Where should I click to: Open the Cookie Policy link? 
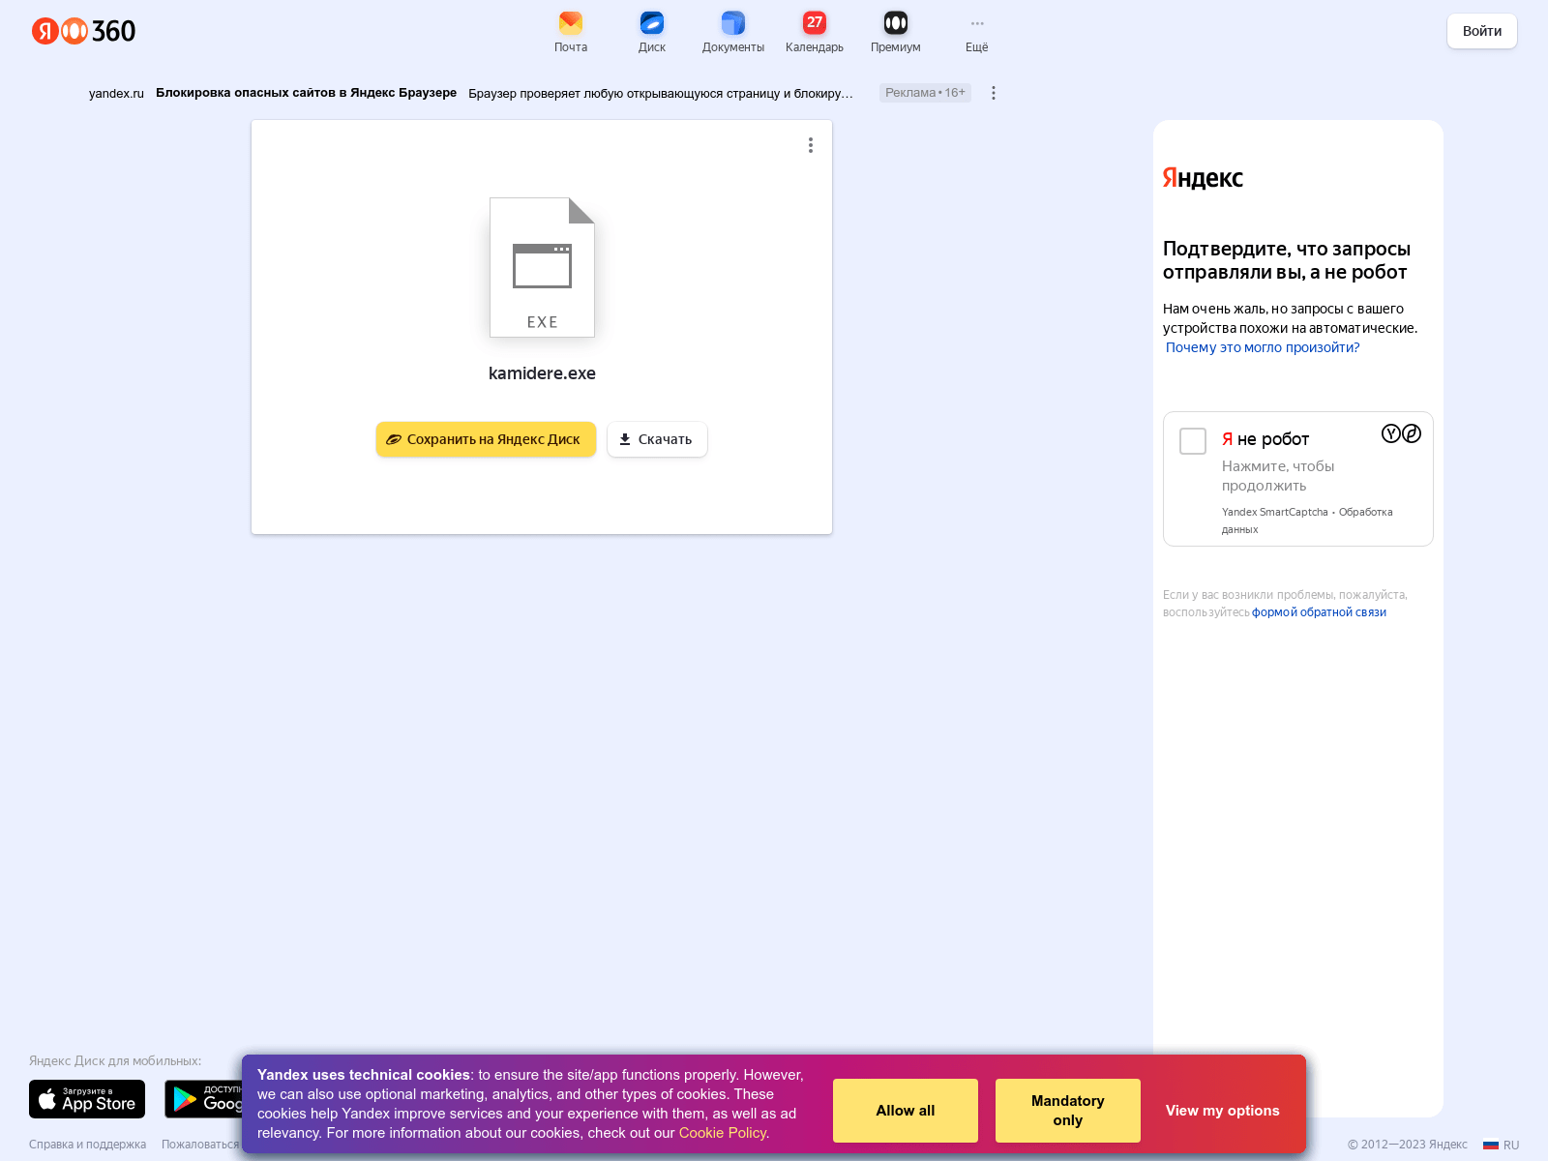coord(723,1133)
